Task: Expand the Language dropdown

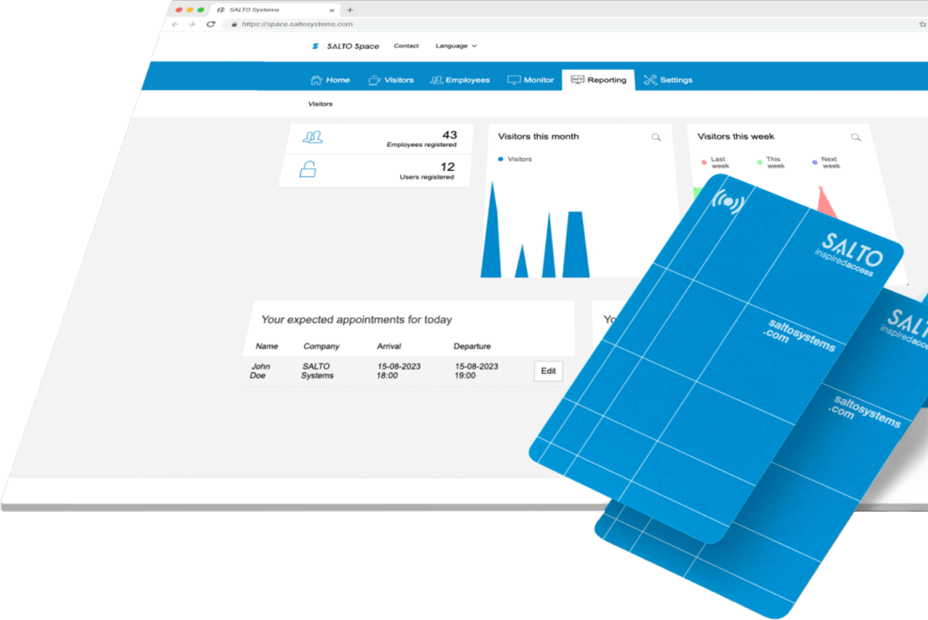Action: tap(457, 46)
